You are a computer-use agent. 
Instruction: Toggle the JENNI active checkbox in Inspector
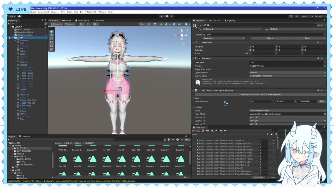[x=201, y=25]
